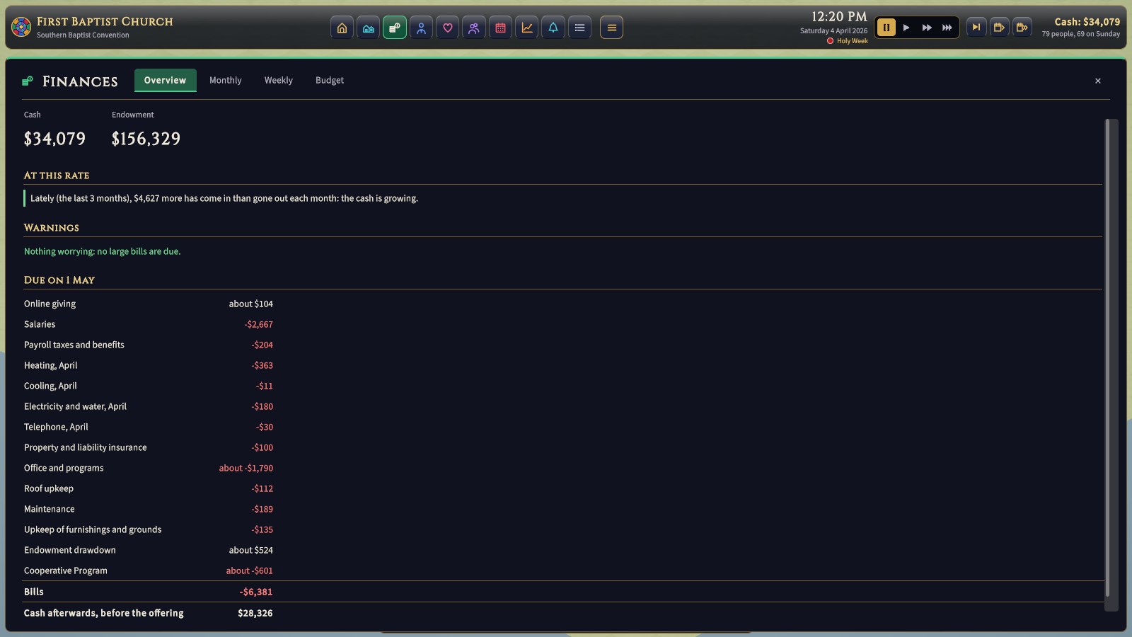Click the Property and liability insurance row
Image resolution: width=1132 pixels, height=637 pixels.
(x=149, y=447)
